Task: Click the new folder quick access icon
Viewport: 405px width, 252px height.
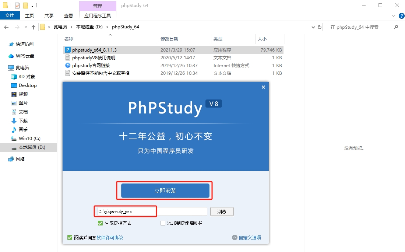Action: point(25,6)
